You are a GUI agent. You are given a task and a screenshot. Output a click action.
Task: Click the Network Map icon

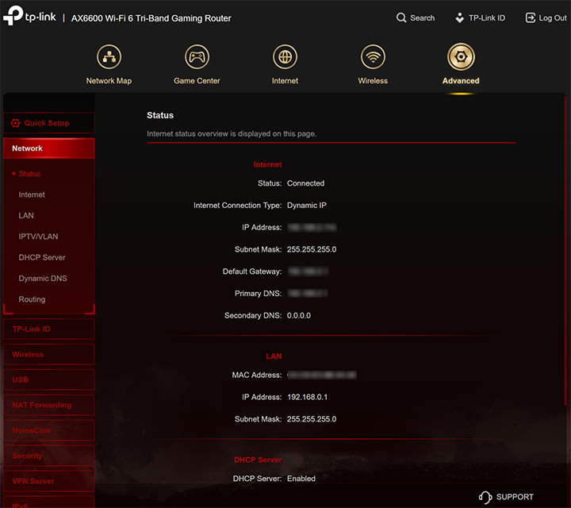109,57
